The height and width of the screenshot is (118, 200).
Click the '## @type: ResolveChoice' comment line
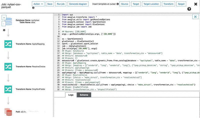(x=74, y=75)
